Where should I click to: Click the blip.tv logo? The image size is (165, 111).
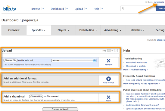(x=10, y=8)
